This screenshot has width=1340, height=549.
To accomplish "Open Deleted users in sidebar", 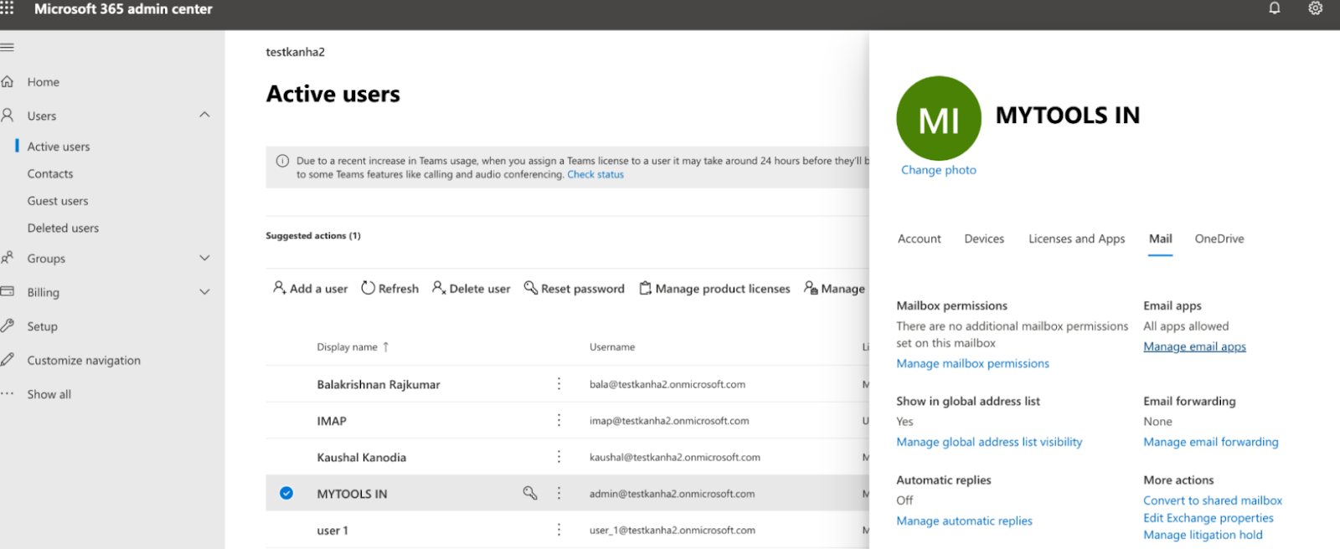I will click(63, 228).
